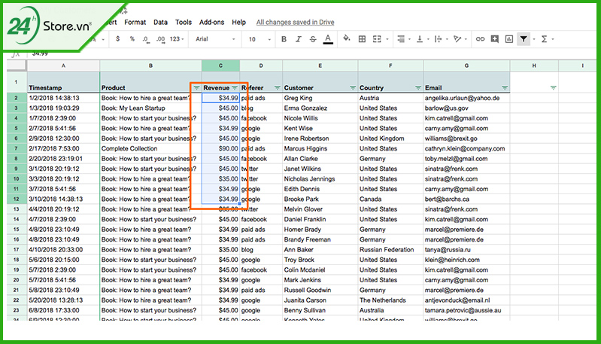Open the Add-ons menu
The width and height of the screenshot is (601, 344).
coord(211,23)
